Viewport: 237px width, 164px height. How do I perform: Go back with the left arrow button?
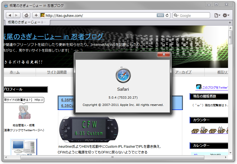[x=10, y=15]
